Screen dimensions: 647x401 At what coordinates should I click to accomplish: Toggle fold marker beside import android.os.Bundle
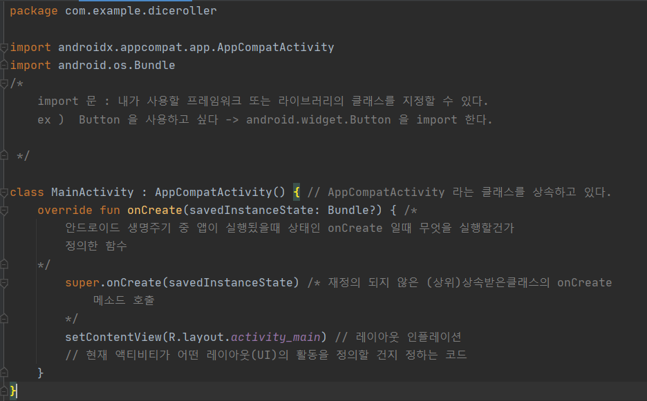pos(4,65)
